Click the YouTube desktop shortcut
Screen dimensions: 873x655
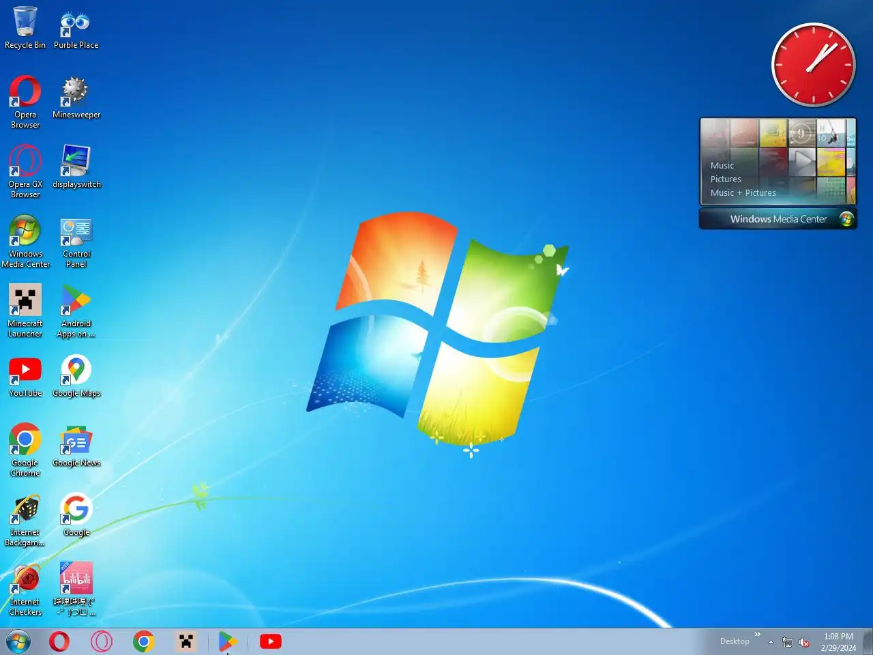tap(25, 376)
